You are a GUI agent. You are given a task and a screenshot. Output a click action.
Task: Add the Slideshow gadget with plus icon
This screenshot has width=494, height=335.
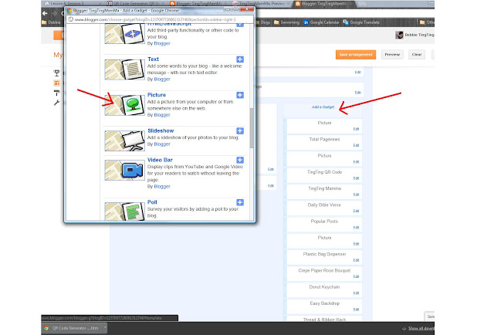(240, 130)
